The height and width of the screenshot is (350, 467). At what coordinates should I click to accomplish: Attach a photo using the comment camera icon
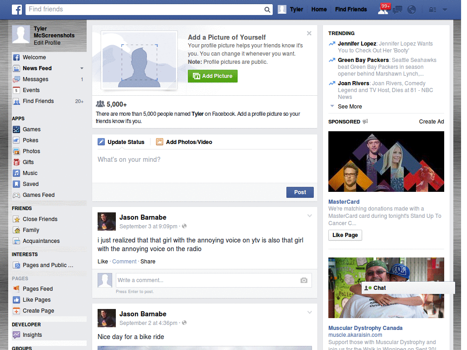(304, 281)
